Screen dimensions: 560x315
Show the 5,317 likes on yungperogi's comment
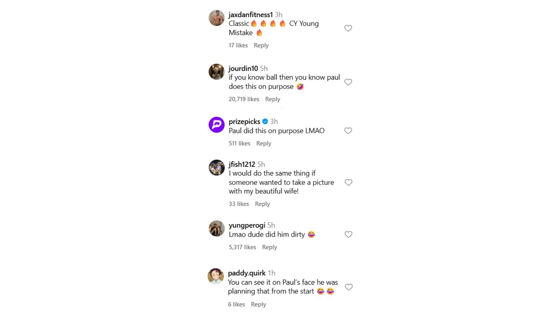[x=242, y=247]
